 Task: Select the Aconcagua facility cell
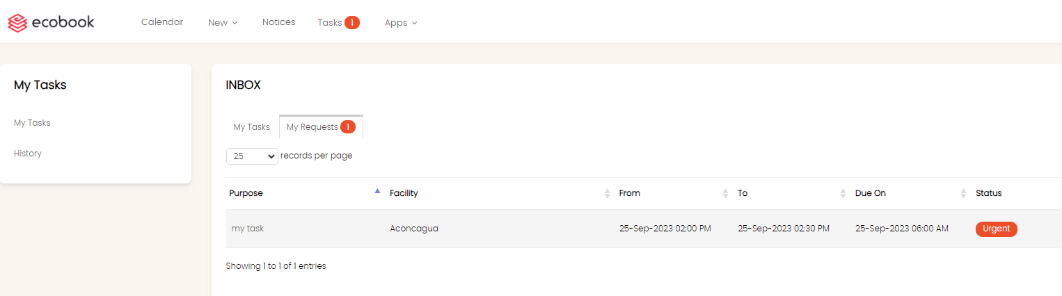(x=414, y=229)
